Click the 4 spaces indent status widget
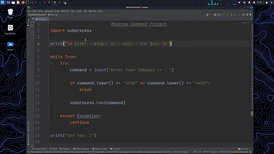 [214, 152]
